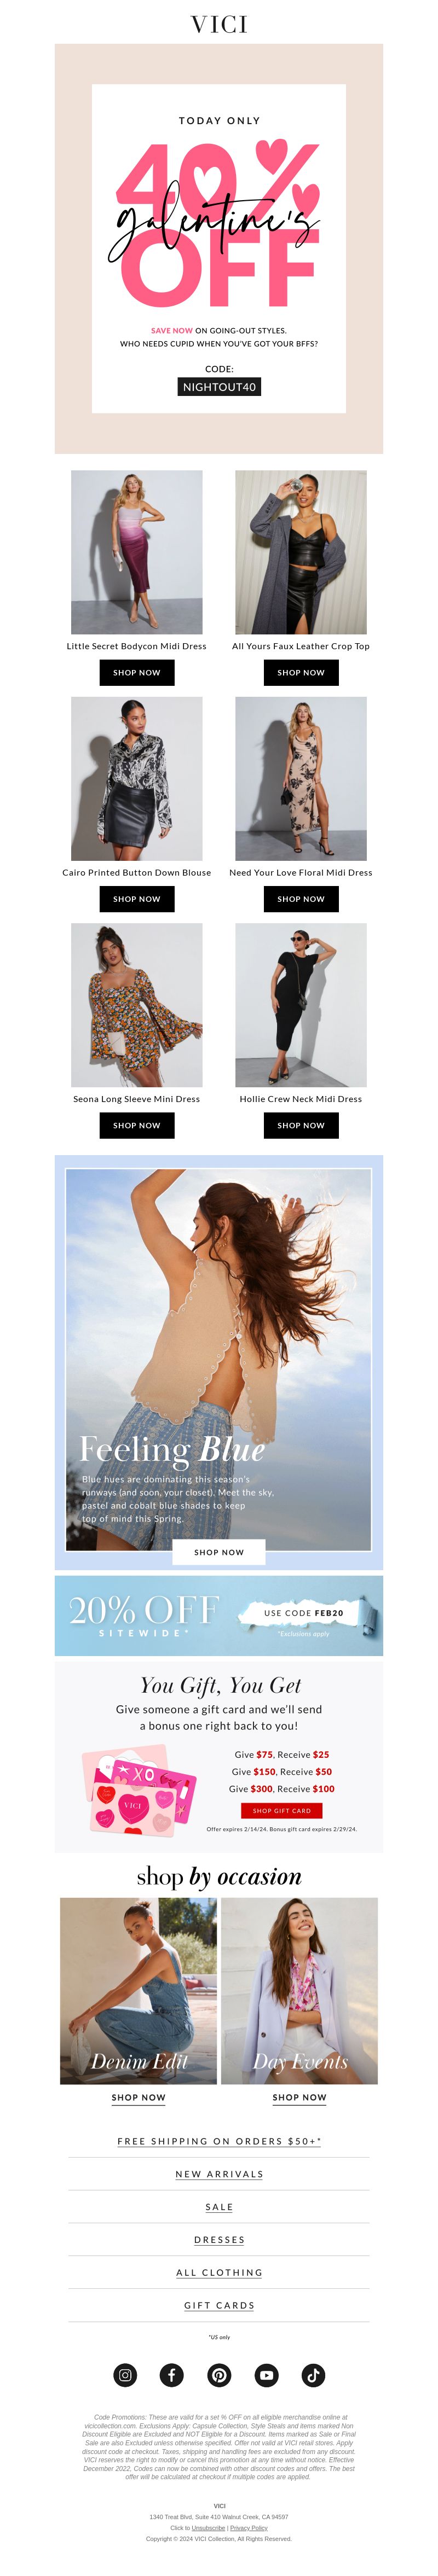Open the Privacy Policy link

coord(249,2527)
